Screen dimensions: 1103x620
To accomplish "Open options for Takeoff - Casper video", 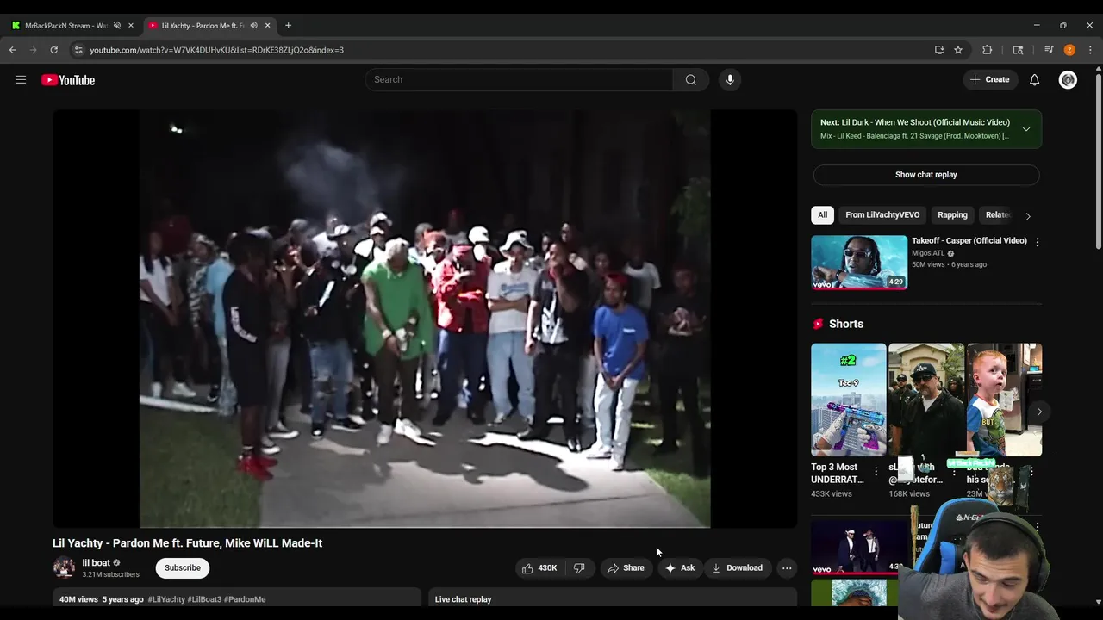I will (1037, 242).
